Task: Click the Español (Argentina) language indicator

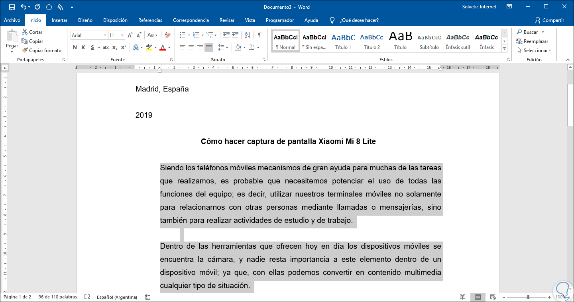Action: point(117,297)
